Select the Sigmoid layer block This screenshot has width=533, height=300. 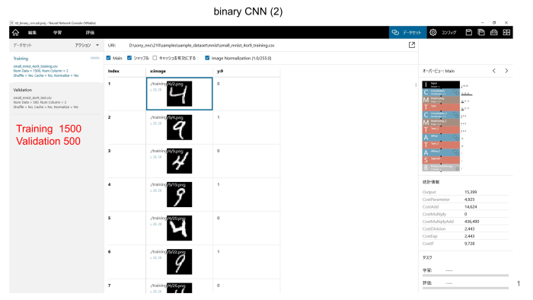(441, 160)
